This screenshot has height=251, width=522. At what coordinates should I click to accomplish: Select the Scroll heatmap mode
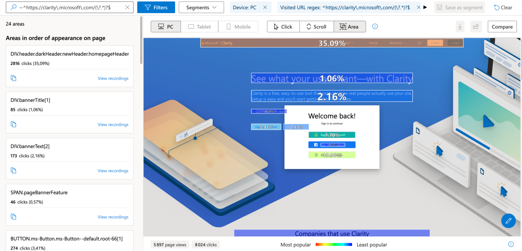[x=316, y=26]
